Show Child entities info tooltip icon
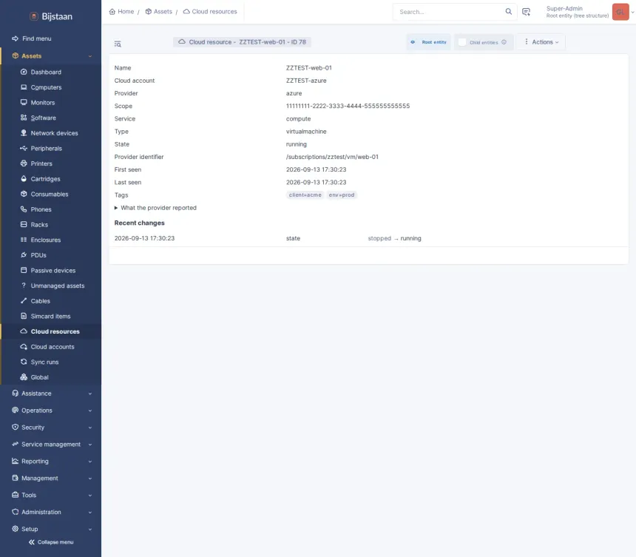 (504, 42)
